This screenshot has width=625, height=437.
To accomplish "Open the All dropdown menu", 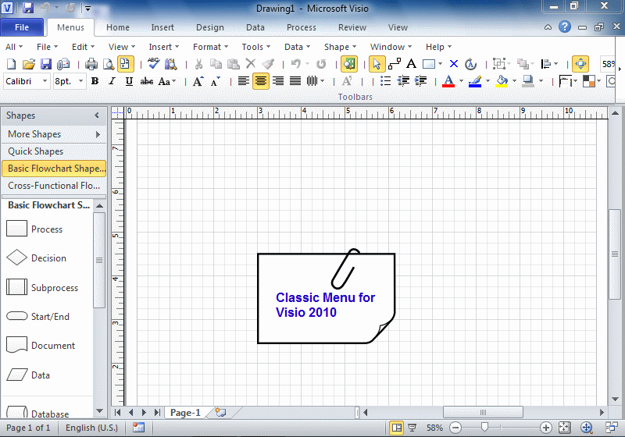I will (x=14, y=47).
